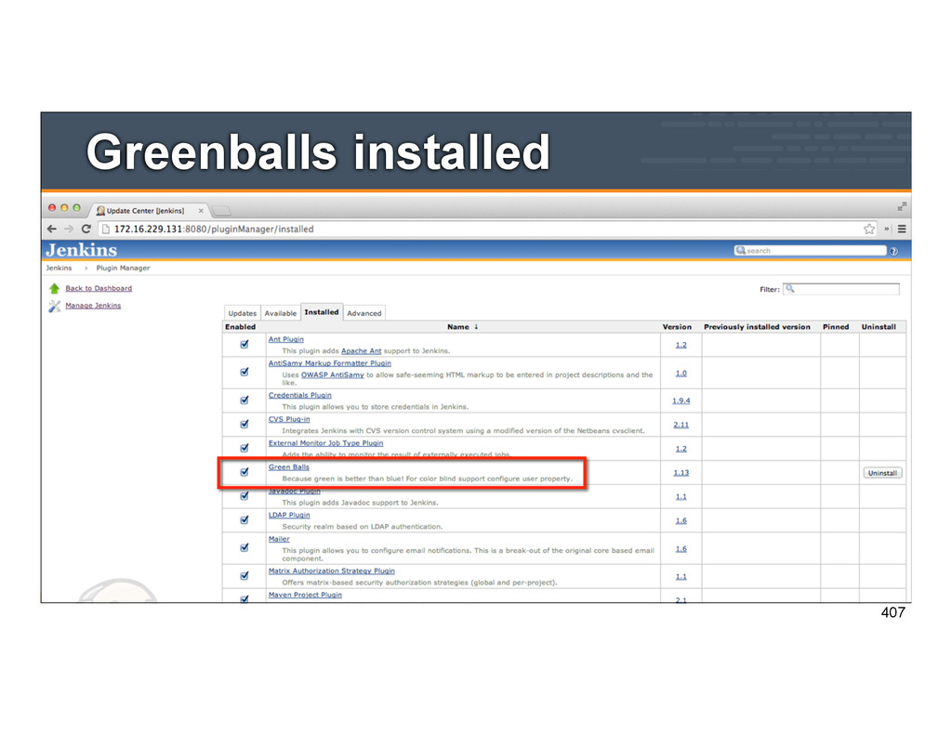Click the Version column header
The image size is (952, 735).
tap(677, 326)
